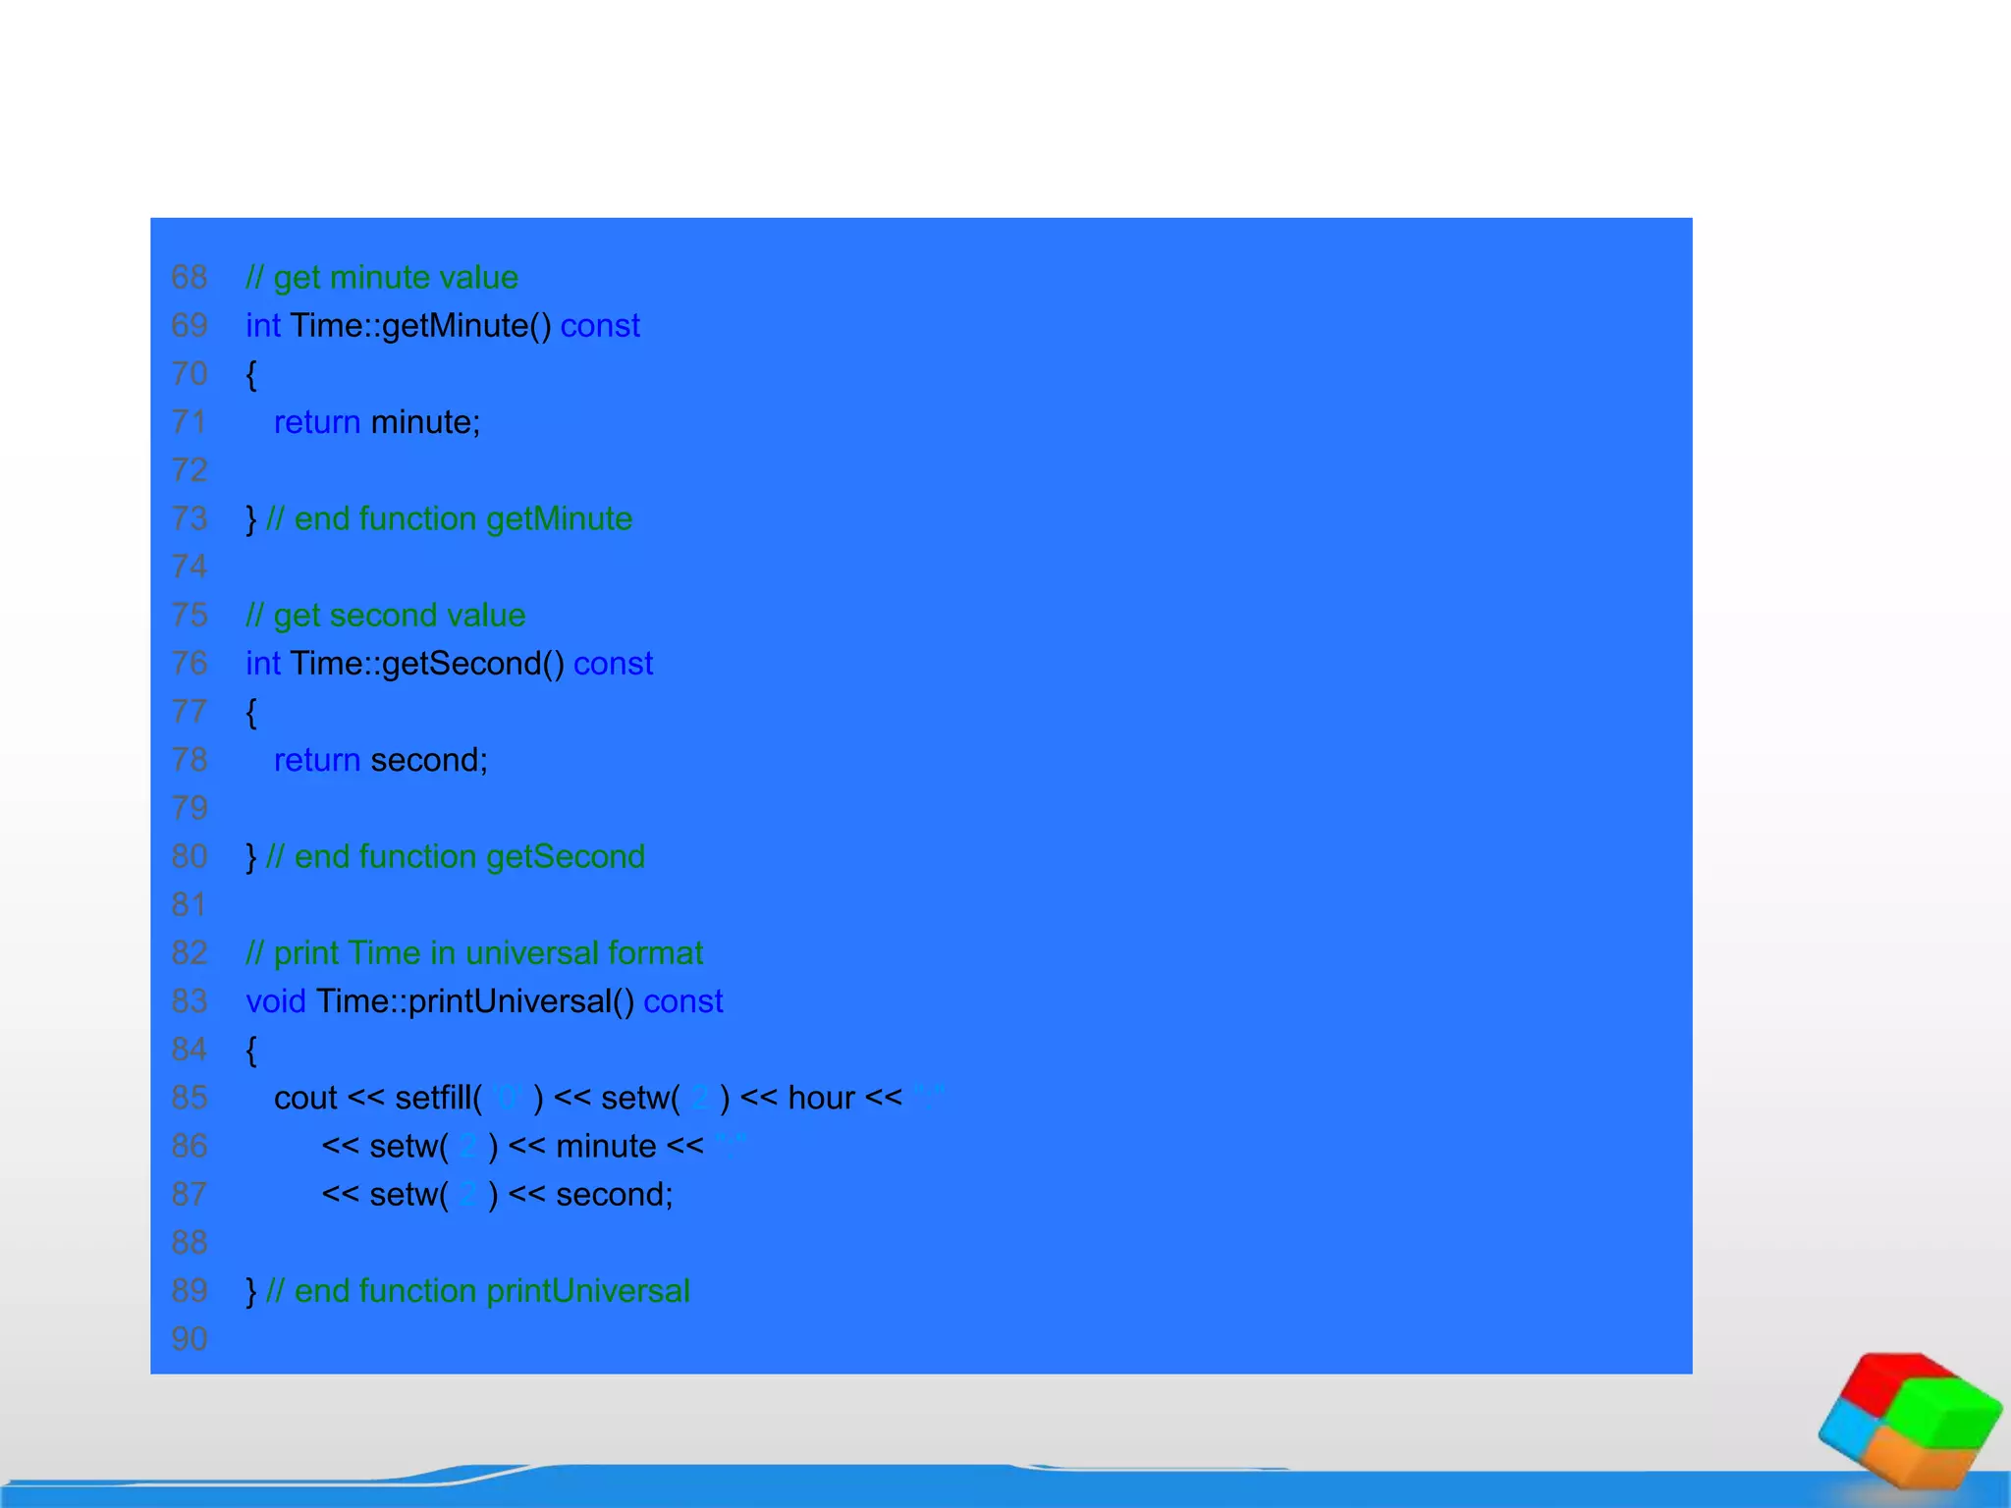Click line number 83
The height and width of the screenshot is (1508, 2011).
[190, 1001]
